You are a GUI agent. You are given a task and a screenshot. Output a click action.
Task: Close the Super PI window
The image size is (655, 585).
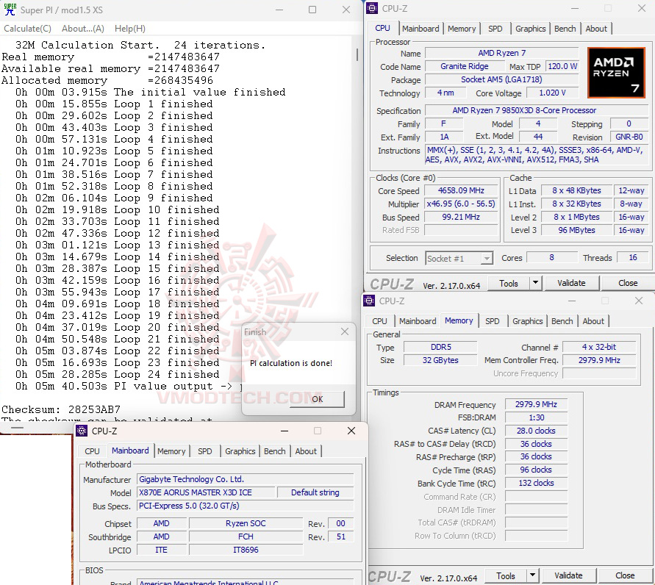[x=346, y=10]
